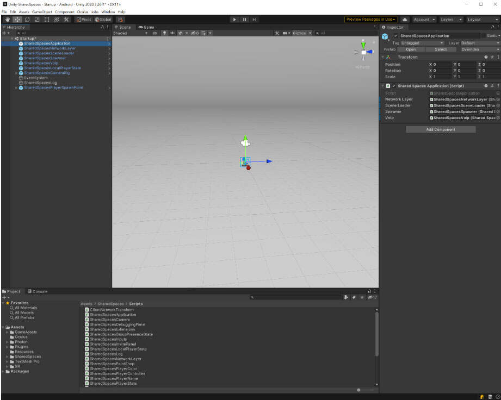Expand the SharedSpacesCameraRig hierarchy item

pyautogui.click(x=16, y=73)
